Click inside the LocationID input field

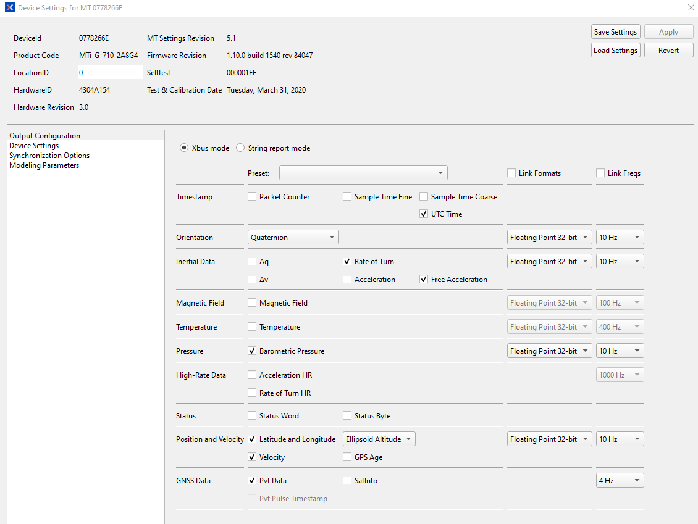tap(110, 72)
